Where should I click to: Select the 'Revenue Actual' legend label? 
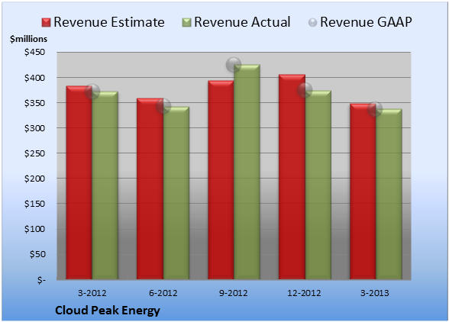pyautogui.click(x=242, y=22)
